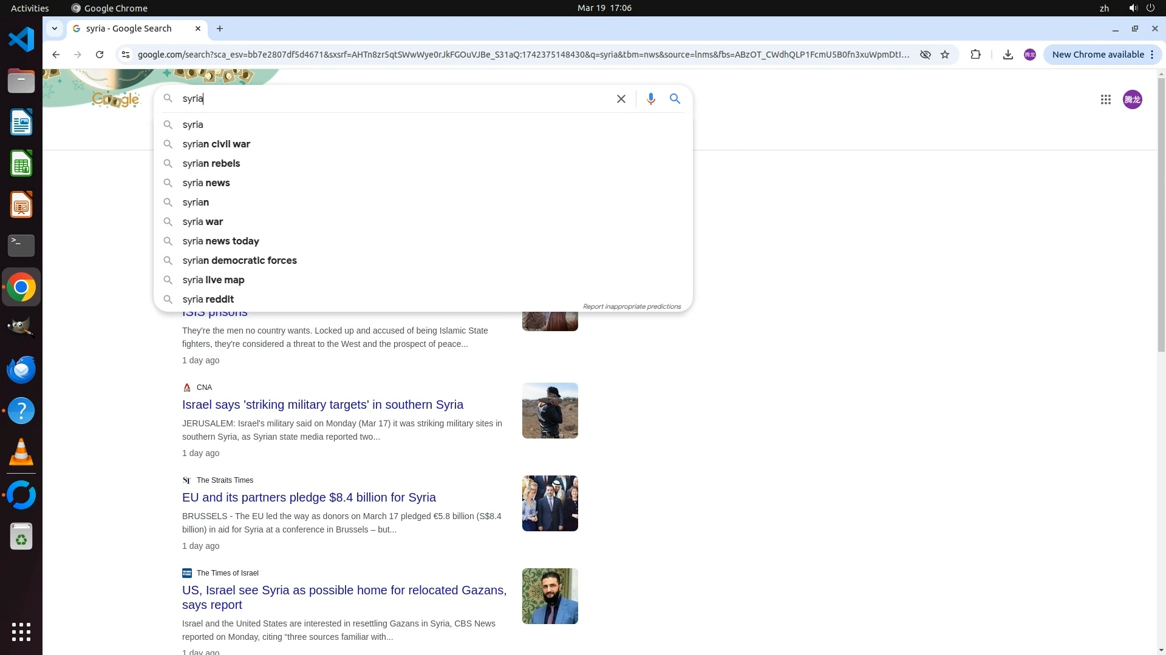Open zh input language indicator

pos(1104,8)
